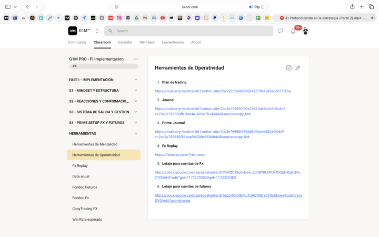Open the Fx lotaje Google Sheets link
Screen dimensions: 379x237
coord(227,175)
